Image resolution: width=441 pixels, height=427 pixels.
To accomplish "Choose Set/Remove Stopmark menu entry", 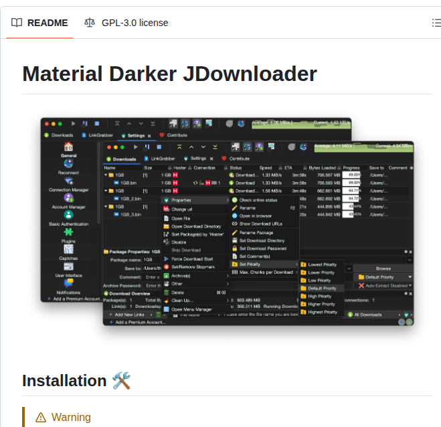I will 196,266.
